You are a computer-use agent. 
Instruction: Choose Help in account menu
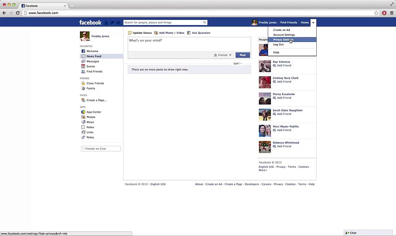pos(276,52)
